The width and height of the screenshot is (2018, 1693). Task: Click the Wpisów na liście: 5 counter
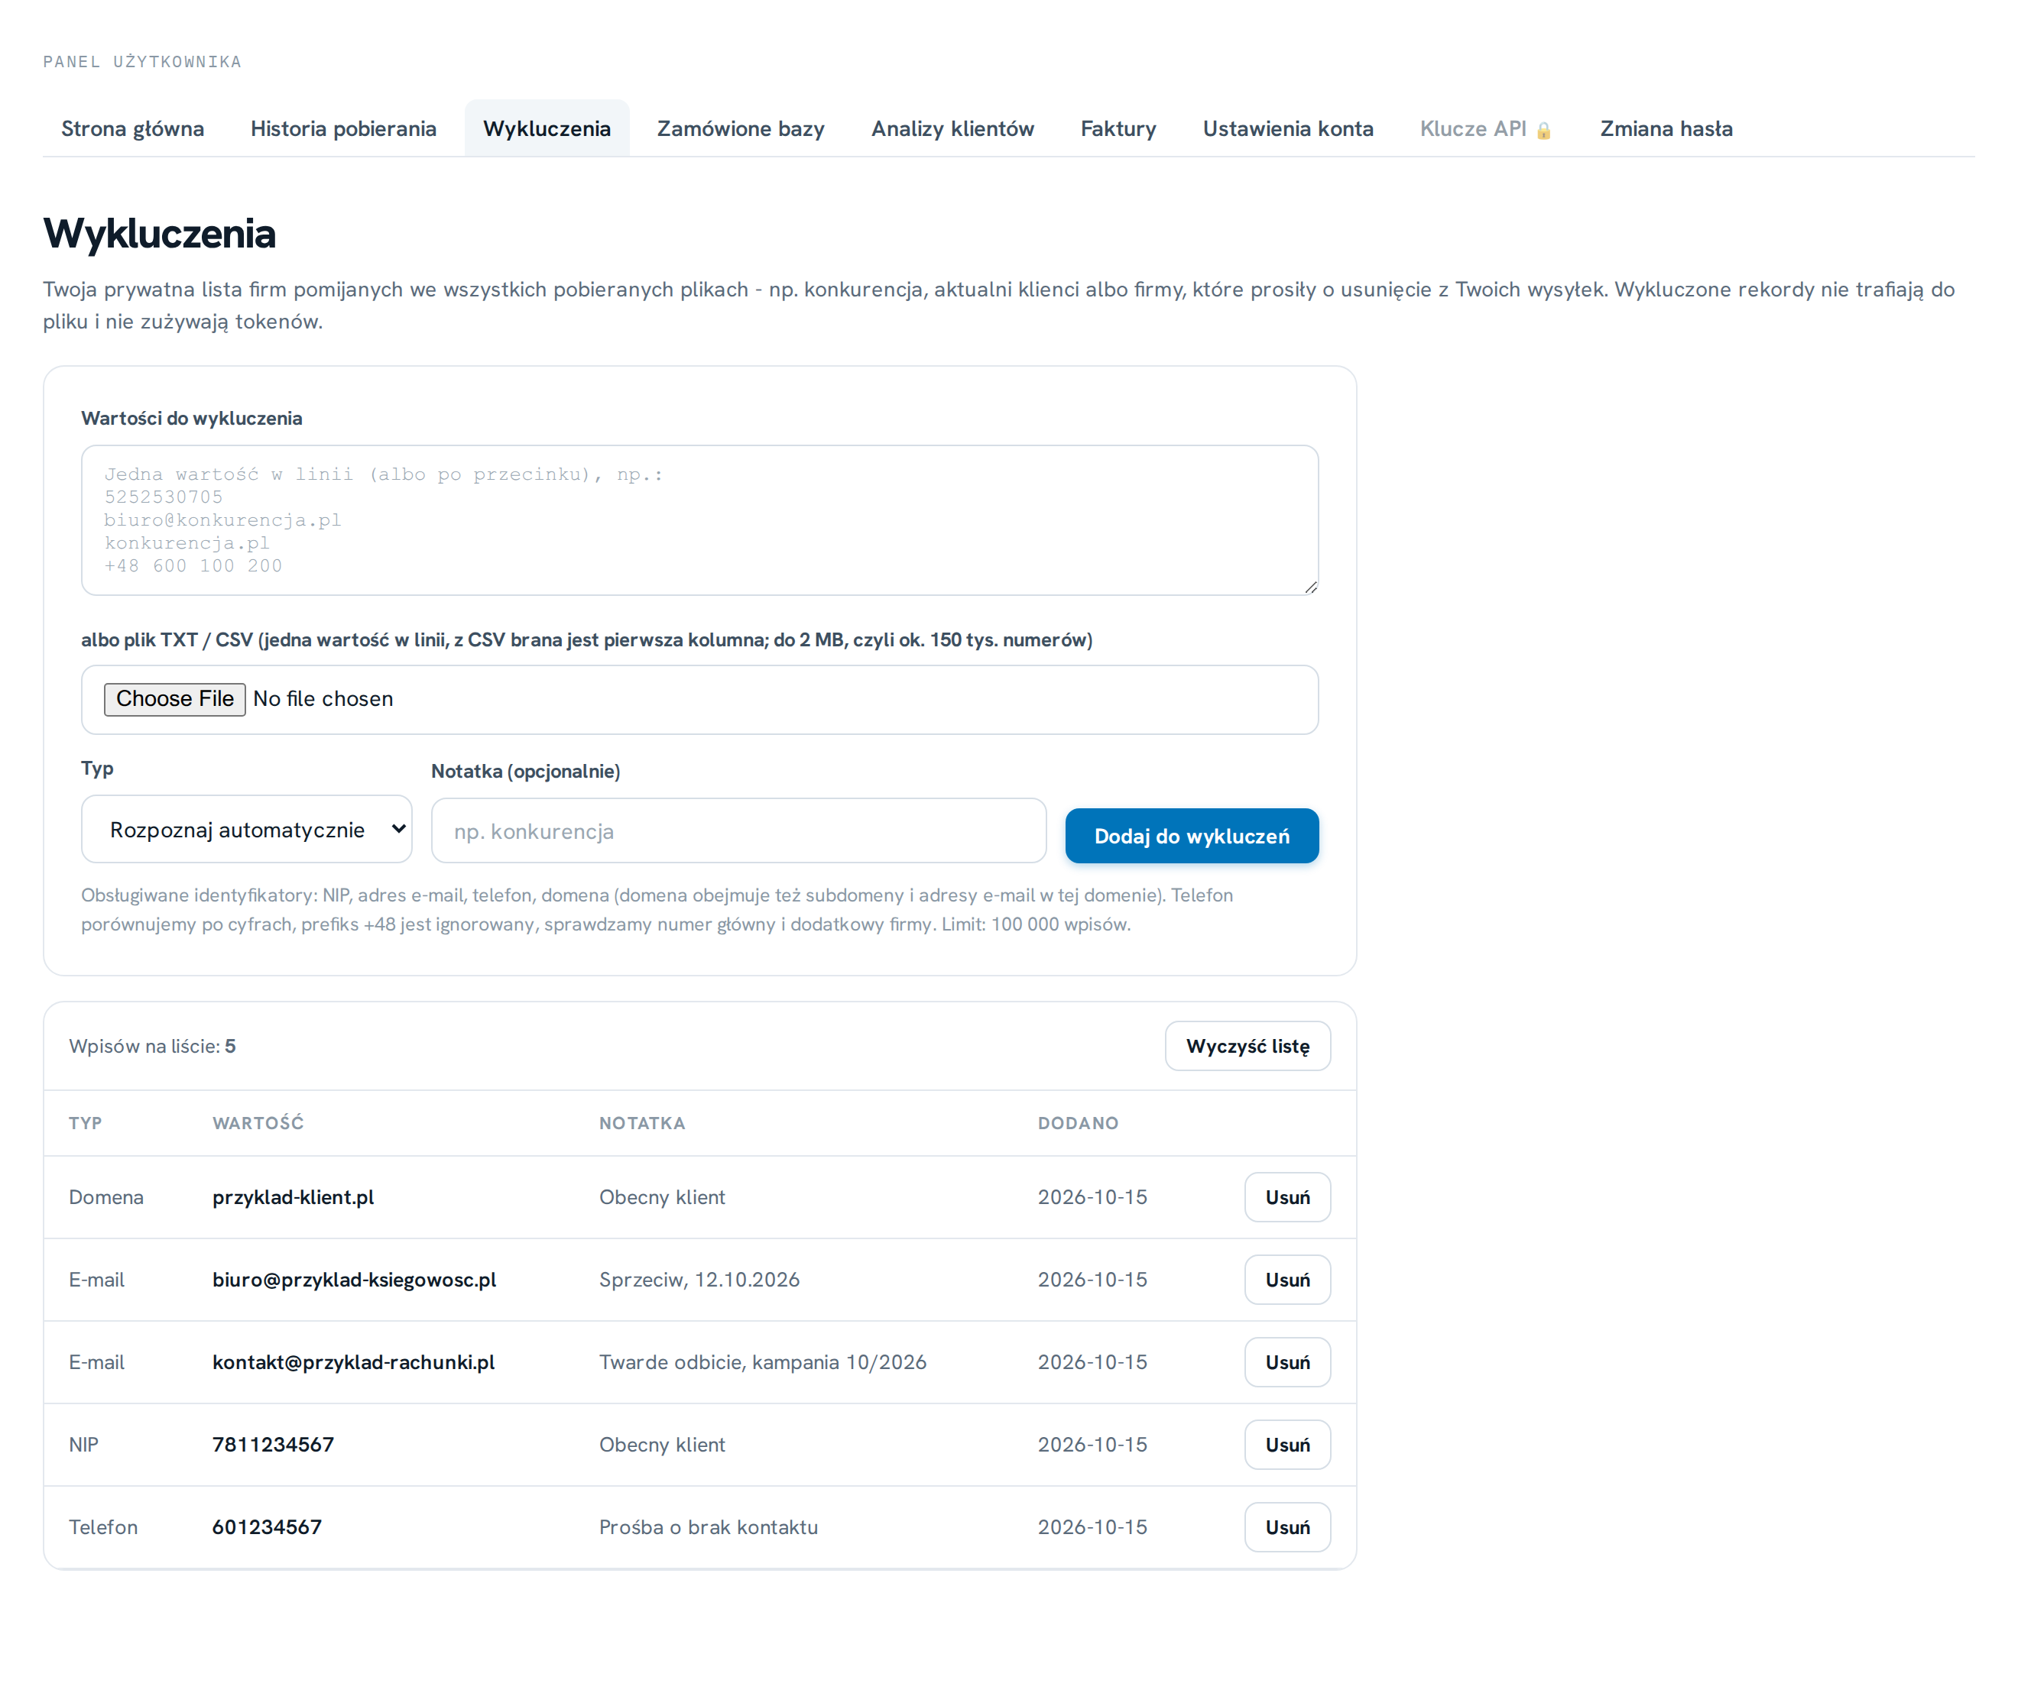[152, 1046]
